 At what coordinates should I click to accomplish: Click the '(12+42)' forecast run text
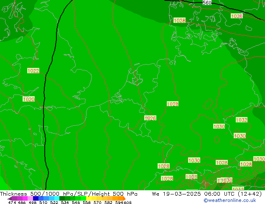tap(250, 194)
